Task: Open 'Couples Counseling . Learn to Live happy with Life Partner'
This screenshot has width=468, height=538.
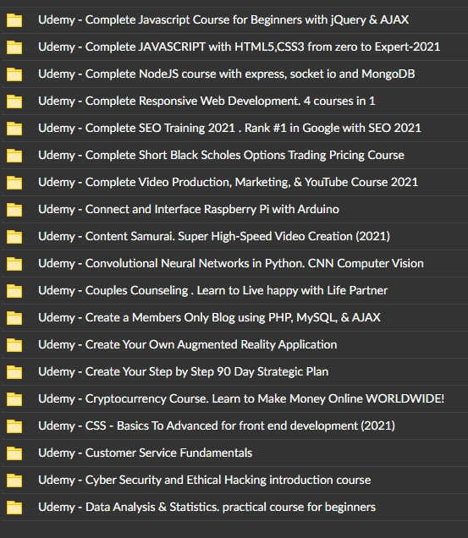Action: [x=236, y=291]
